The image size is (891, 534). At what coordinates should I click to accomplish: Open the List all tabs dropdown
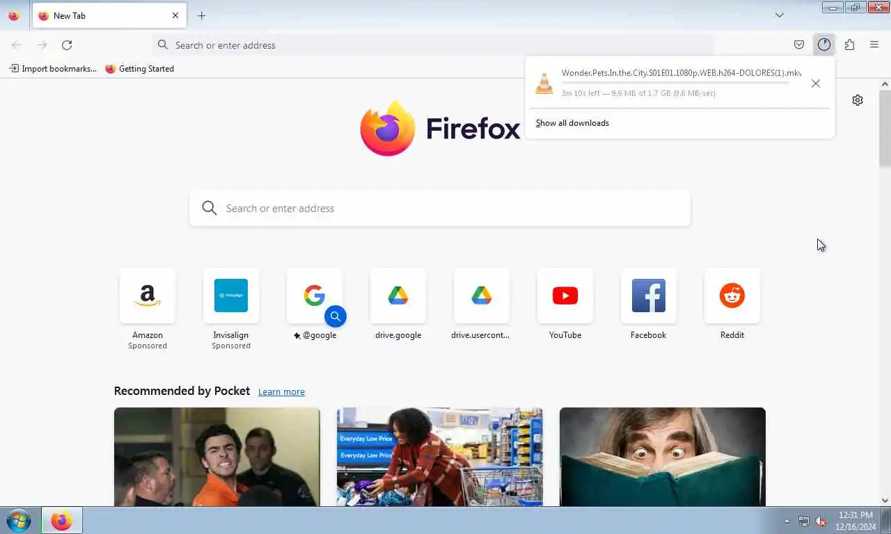coord(780,15)
